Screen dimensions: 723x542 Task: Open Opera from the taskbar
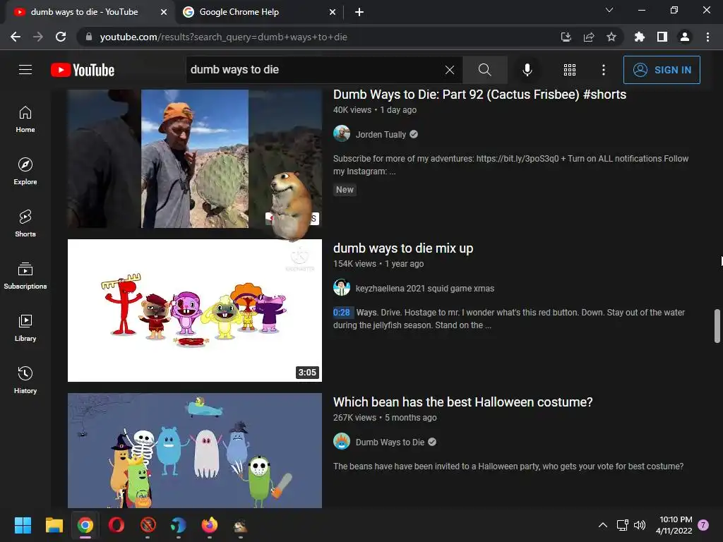point(116,525)
